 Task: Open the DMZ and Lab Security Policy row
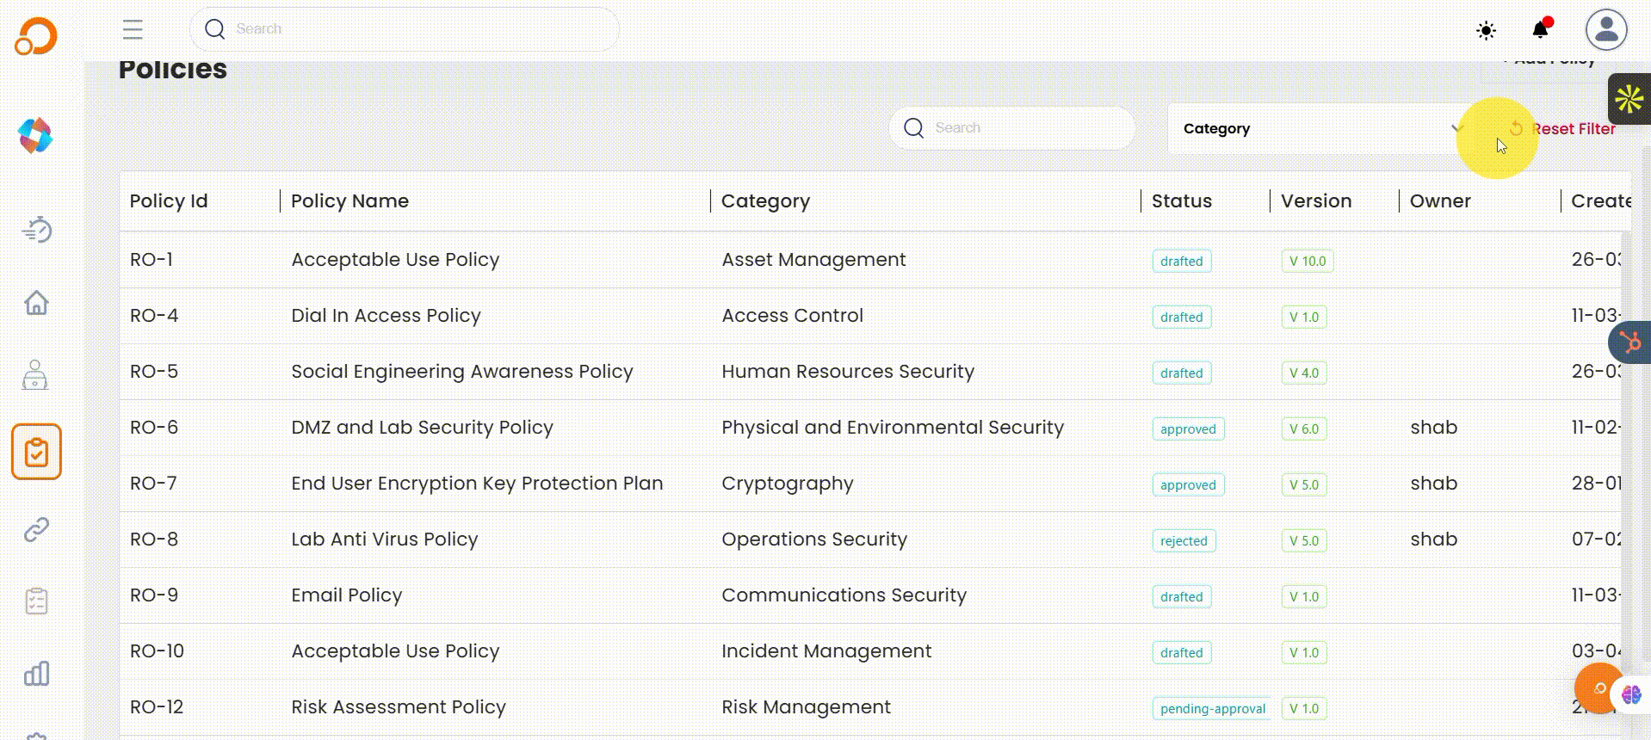[x=422, y=428]
